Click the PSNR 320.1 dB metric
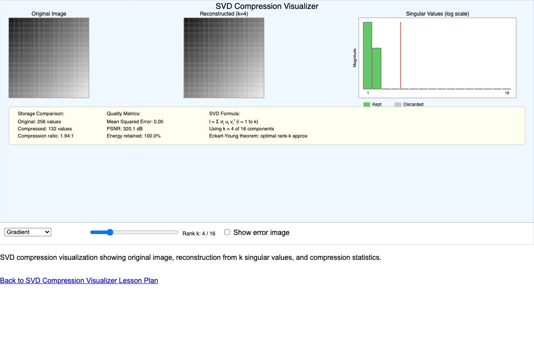This screenshot has height=356, width=534. coord(125,129)
